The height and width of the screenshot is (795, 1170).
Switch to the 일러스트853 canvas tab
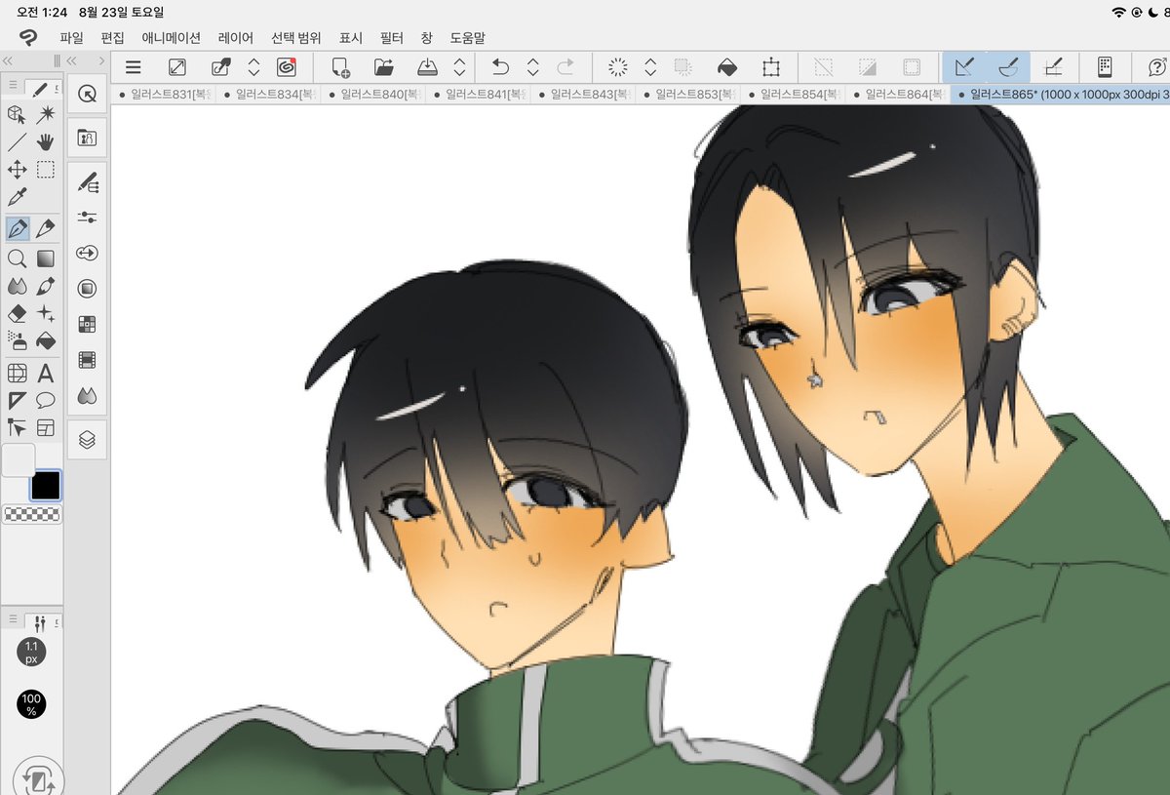(687, 95)
